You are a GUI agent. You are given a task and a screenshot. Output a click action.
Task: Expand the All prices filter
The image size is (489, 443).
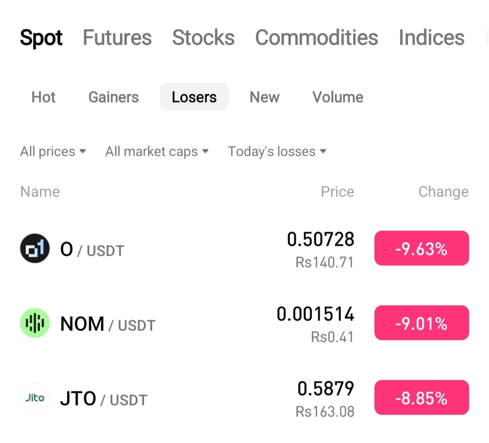(53, 152)
